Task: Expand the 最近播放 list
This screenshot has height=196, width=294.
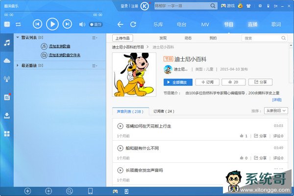Action: tap(18, 66)
